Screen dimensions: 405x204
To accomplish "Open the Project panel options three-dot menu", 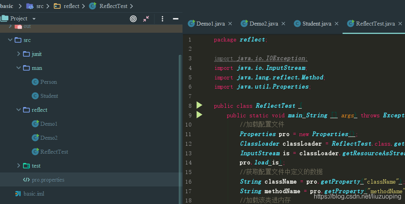I will pos(162,18).
